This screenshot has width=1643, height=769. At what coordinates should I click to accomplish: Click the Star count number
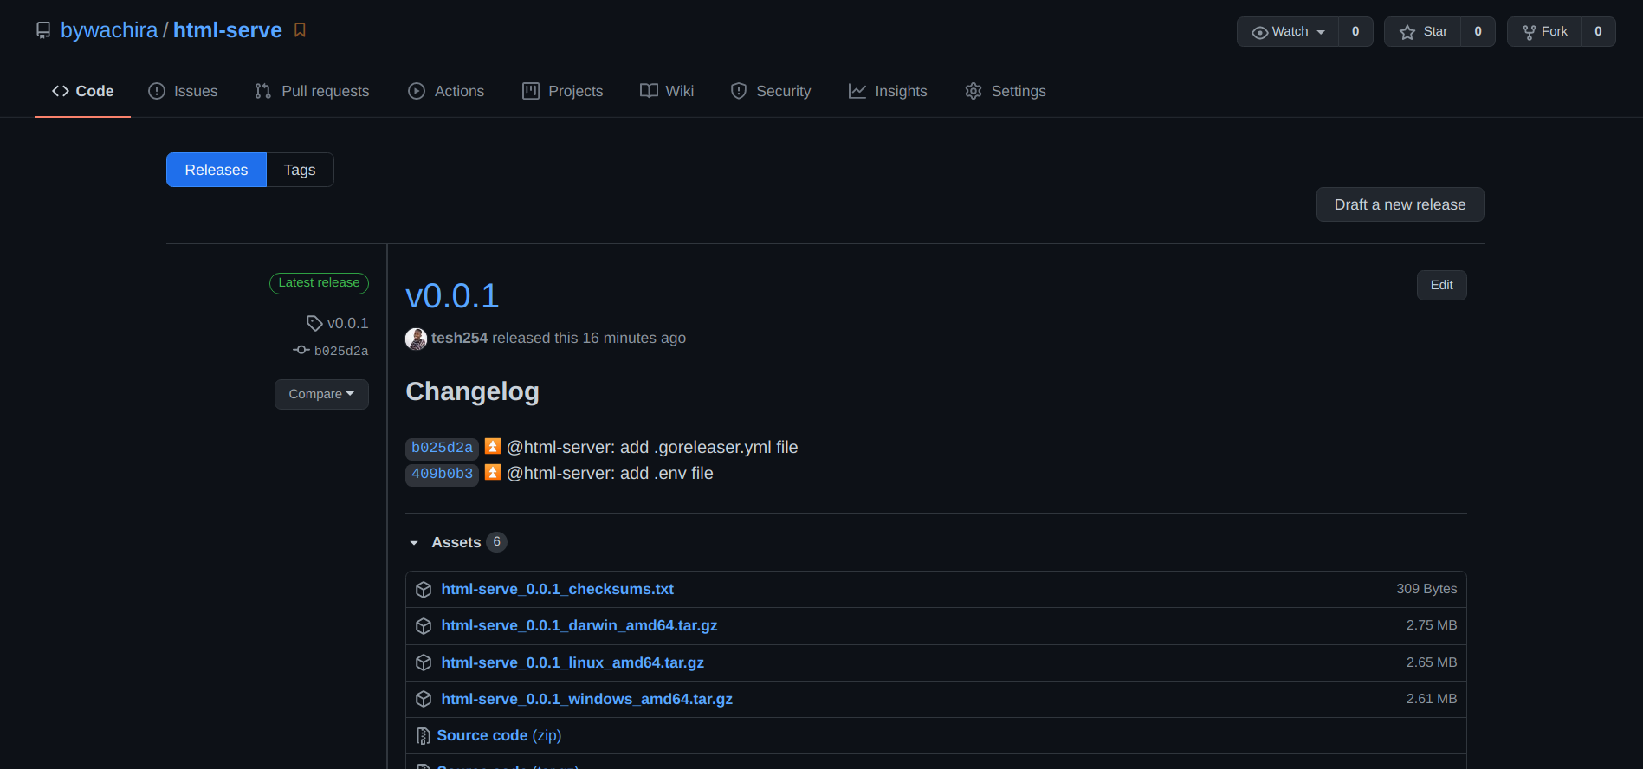click(1478, 32)
